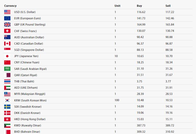Select the Swedish flag icon
196x134 pixels.
tap(7, 107)
